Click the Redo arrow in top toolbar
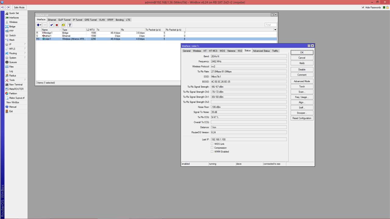 (x=8, y=7)
